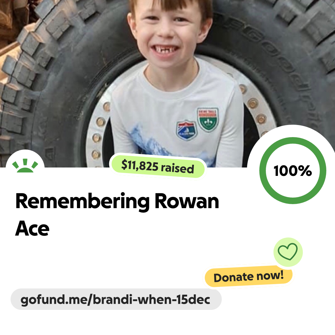Click the blue shield badge on shirt
The height and width of the screenshot is (335, 335).
pyautogui.click(x=186, y=130)
